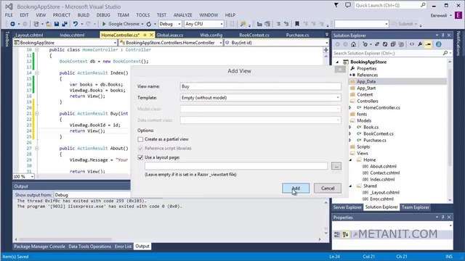Click the Quick Launch search magnifier icon

(423, 5)
